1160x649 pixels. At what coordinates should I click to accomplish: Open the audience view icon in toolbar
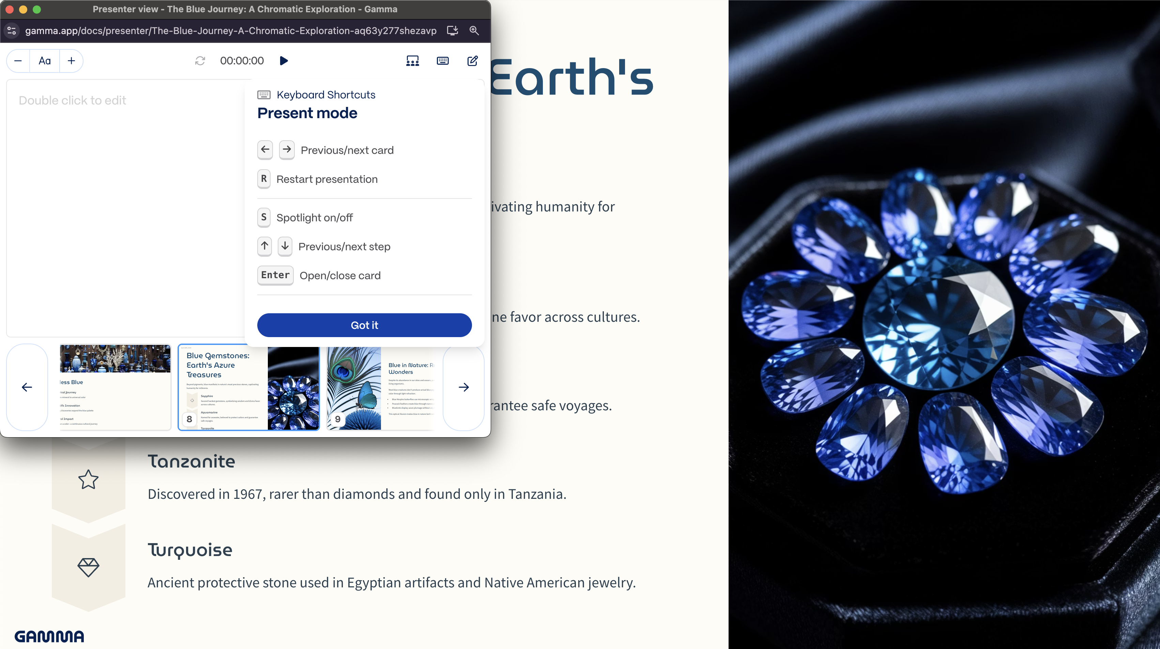[x=412, y=61]
